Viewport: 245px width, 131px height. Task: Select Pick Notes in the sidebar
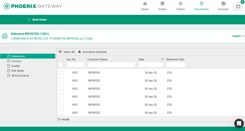tap(17, 71)
